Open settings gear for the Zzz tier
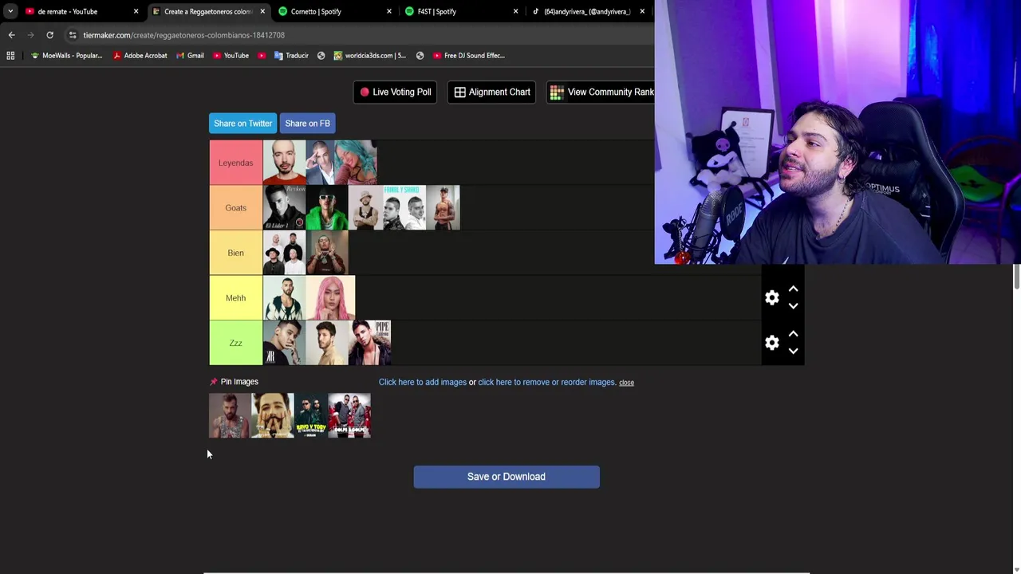 771,343
